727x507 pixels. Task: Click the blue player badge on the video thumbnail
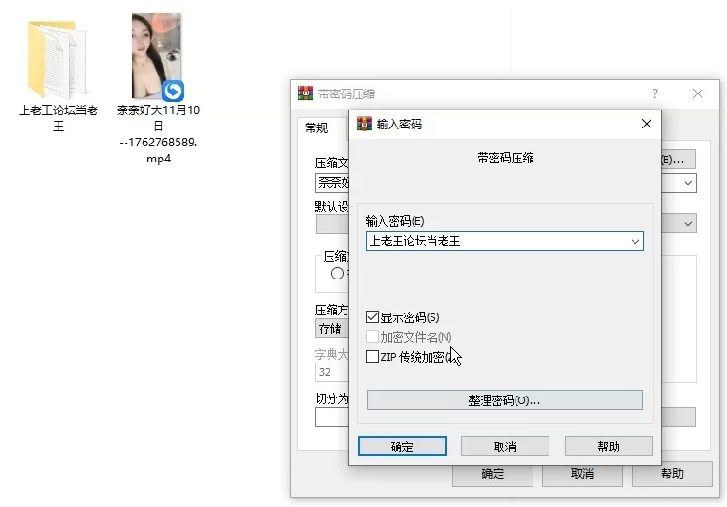point(173,91)
